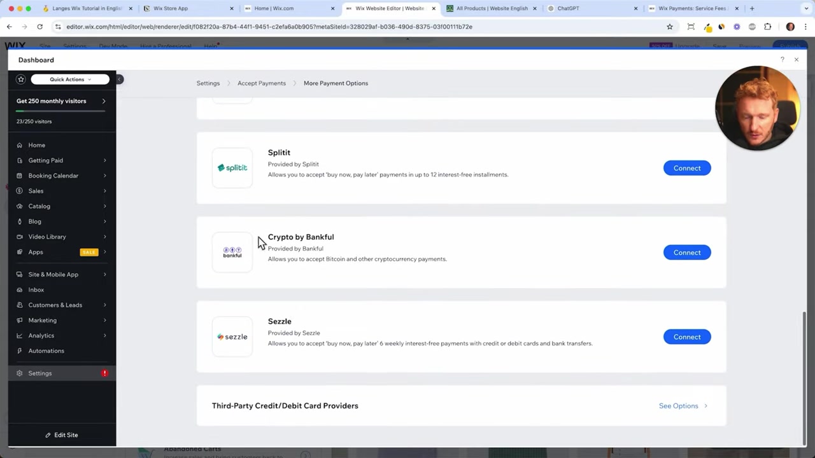Expand the Catalog submenu chevron
This screenshot has height=458, width=815.
(104, 206)
